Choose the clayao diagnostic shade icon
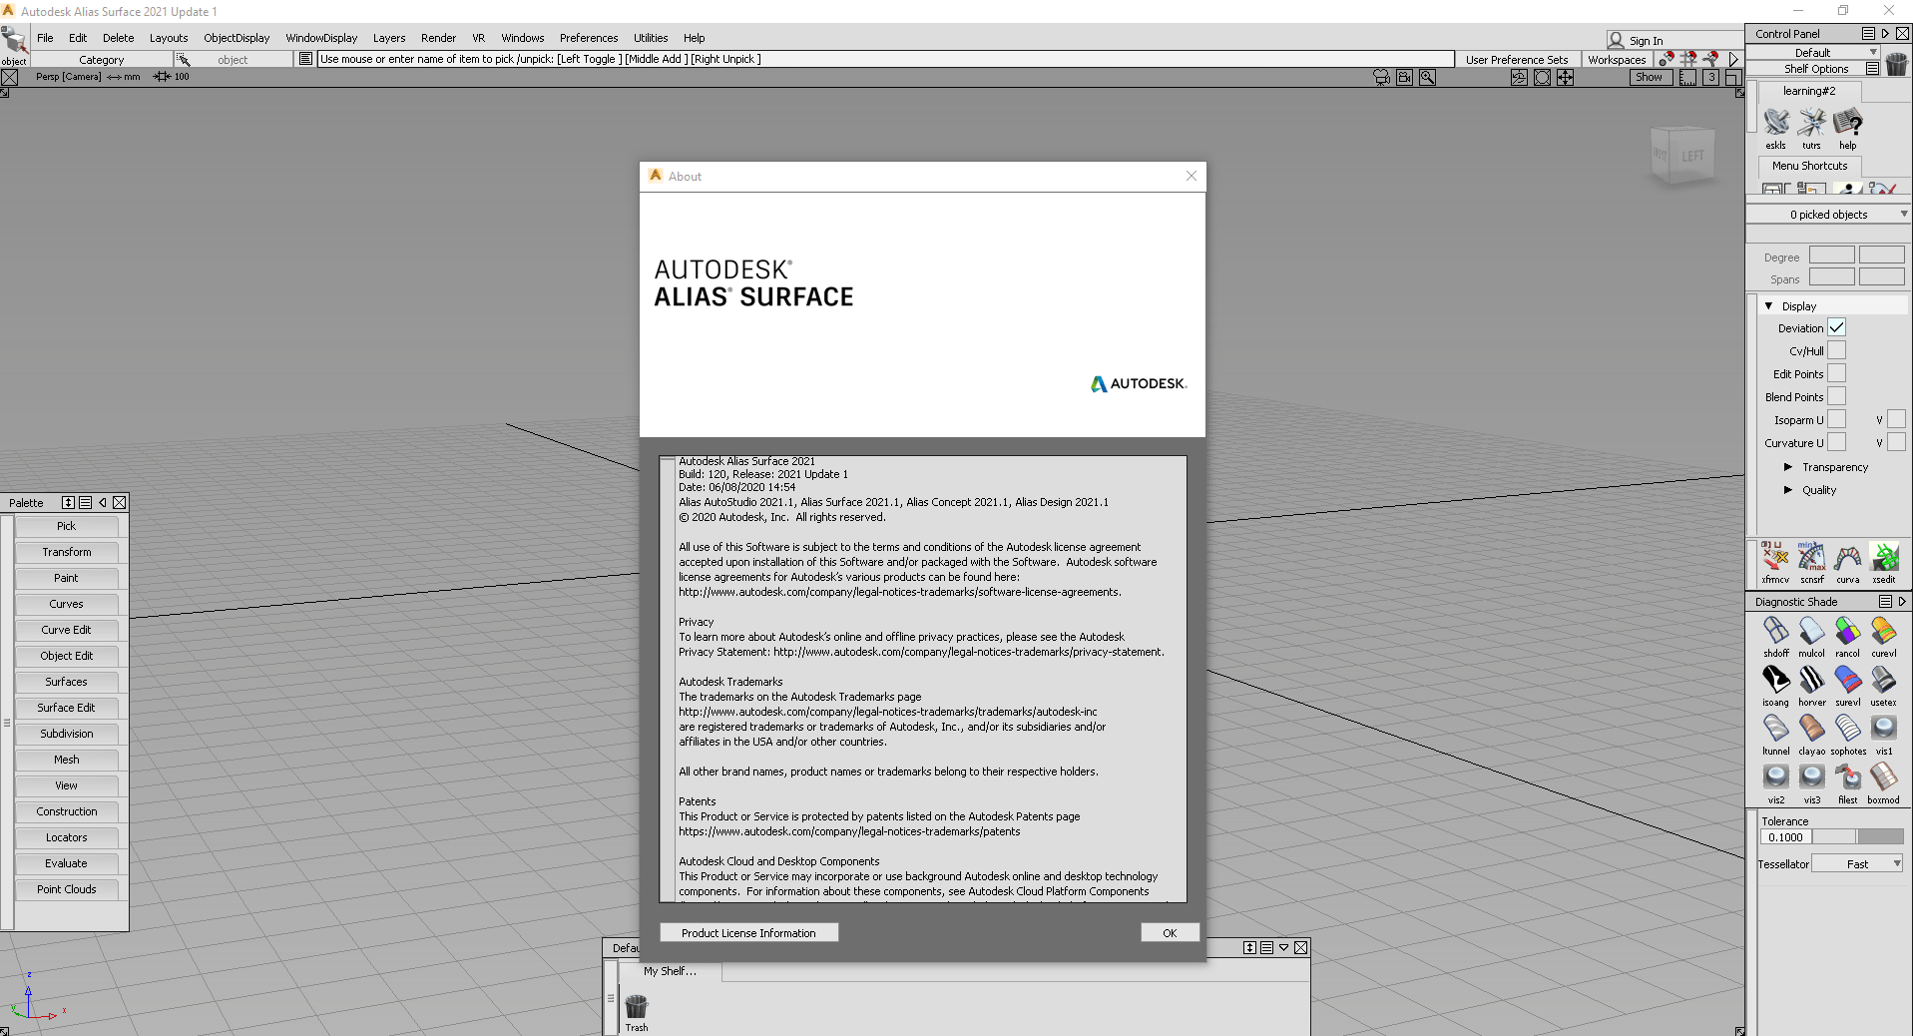 click(1811, 730)
